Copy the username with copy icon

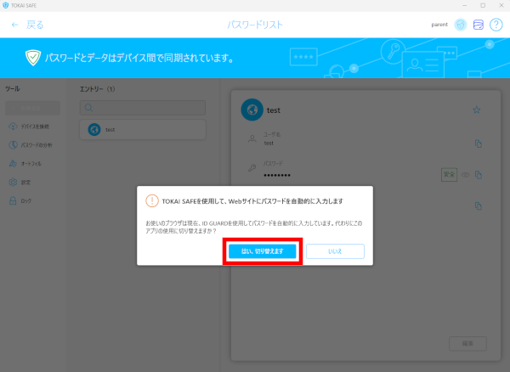[x=478, y=144]
